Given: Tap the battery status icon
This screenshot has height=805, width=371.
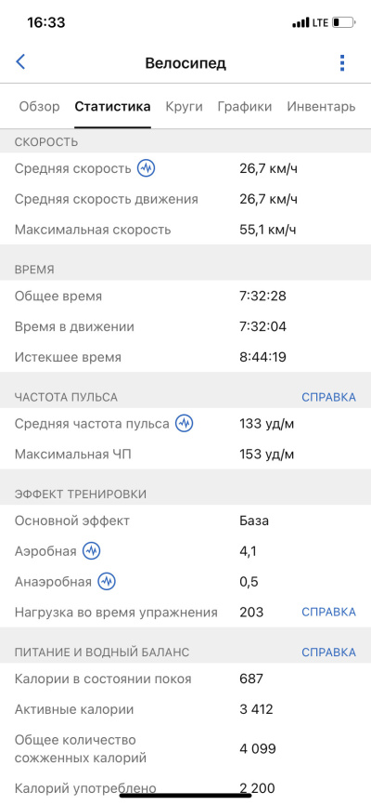Looking at the screenshot, I should 343,23.
